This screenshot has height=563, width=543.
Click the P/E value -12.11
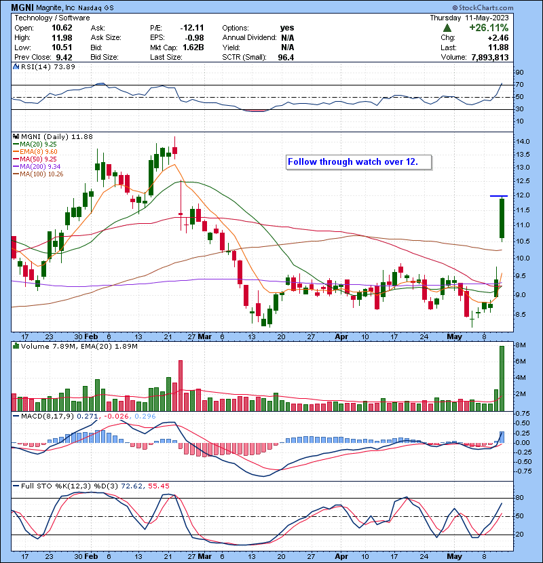coord(192,28)
